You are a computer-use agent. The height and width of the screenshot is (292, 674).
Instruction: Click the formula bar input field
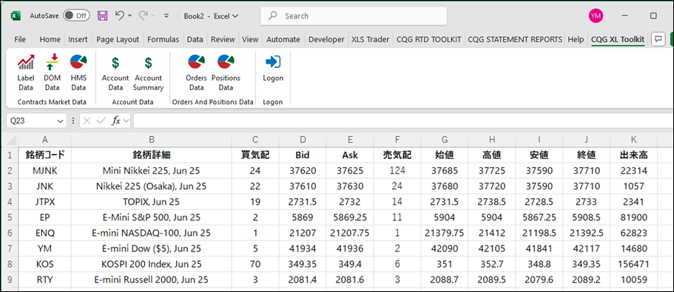403,120
